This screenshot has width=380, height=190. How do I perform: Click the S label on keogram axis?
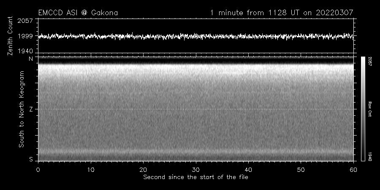(x=31, y=159)
